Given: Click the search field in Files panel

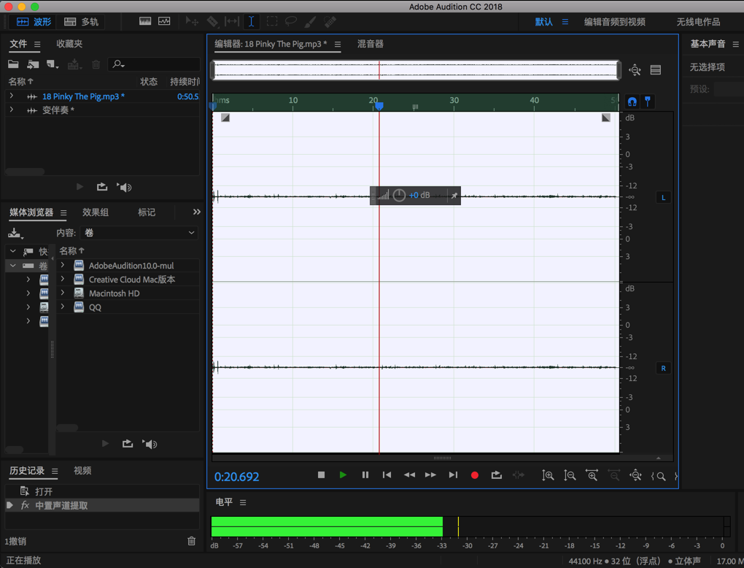Looking at the screenshot, I should 154,64.
